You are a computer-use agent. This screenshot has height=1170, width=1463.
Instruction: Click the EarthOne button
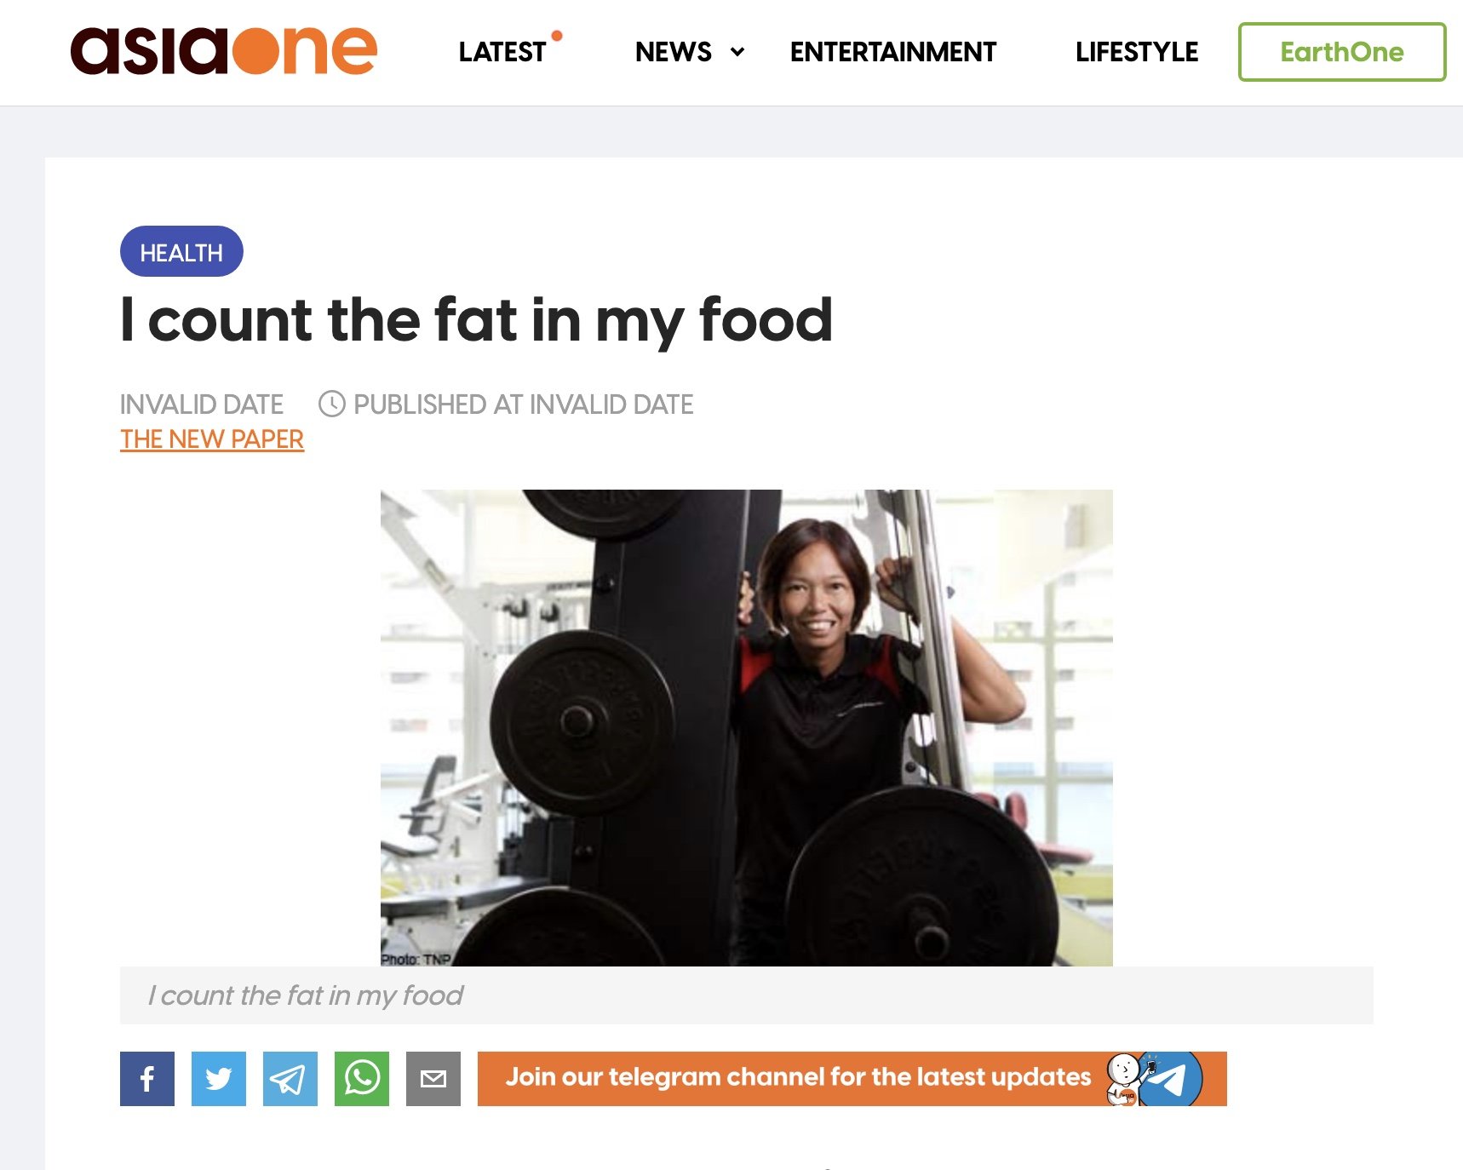pos(1342,52)
